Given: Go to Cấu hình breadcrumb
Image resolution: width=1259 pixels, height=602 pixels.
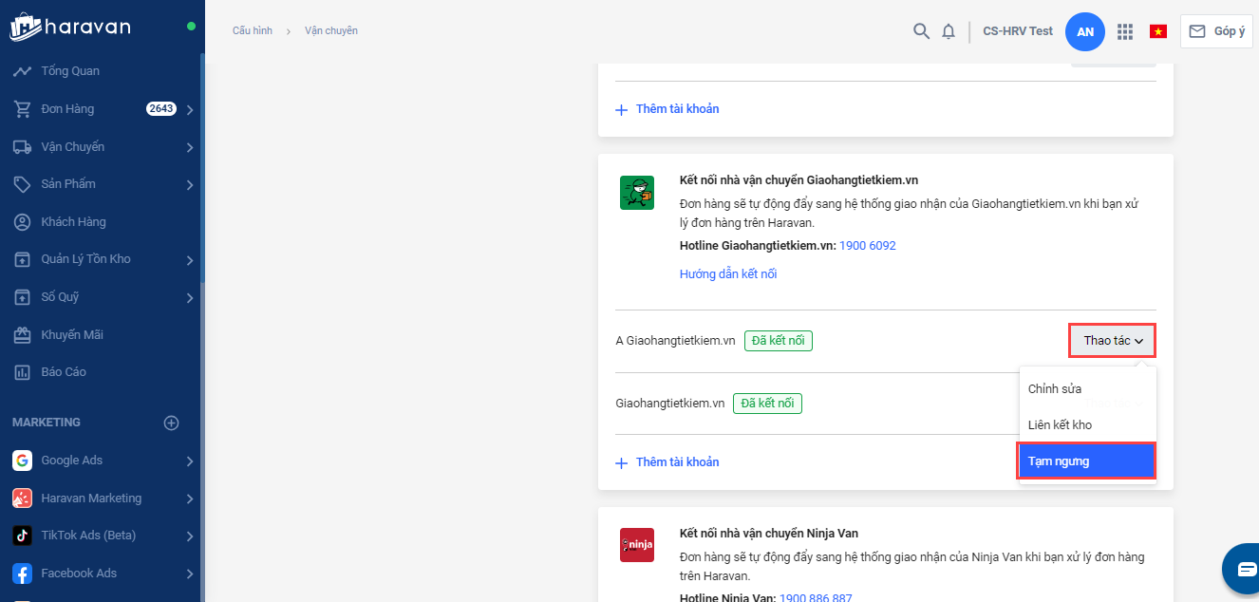Looking at the screenshot, I should pyautogui.click(x=253, y=31).
